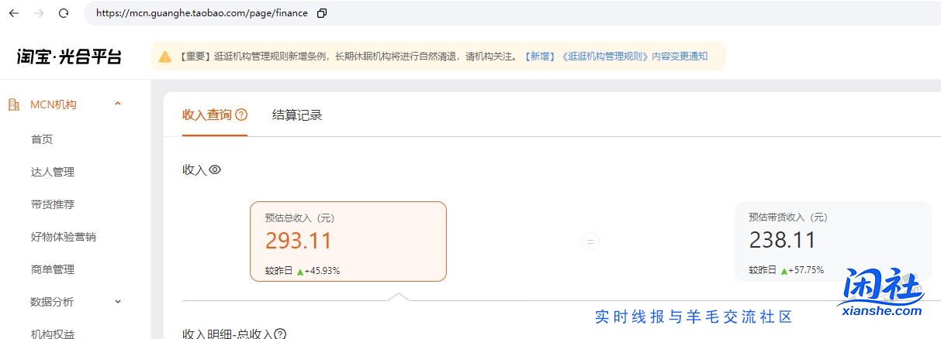Toggle income visibility eye icon
Viewport: 941px width, 339px height.
(215, 169)
